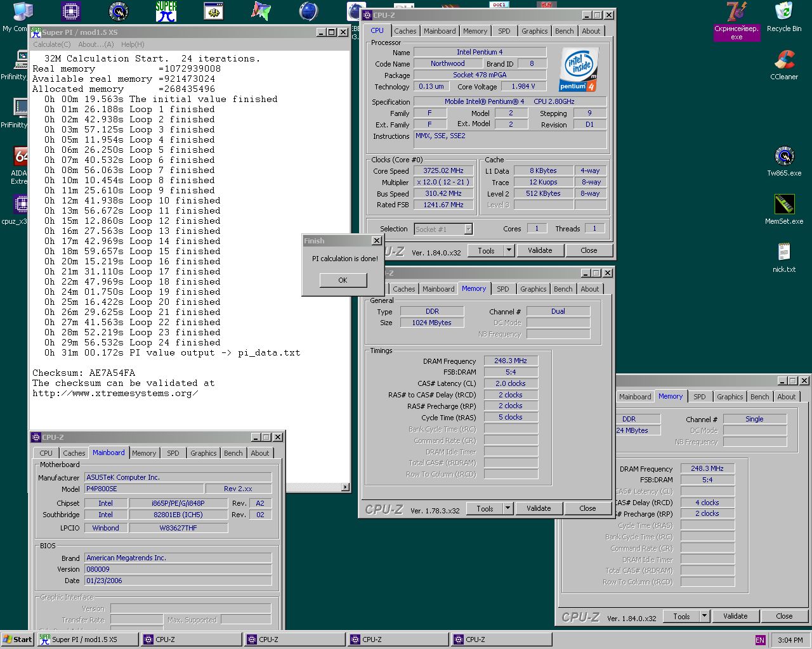Image resolution: width=812 pixels, height=649 pixels.
Task: Click Close button in Single-channel CPU-Z window
Action: (x=784, y=616)
